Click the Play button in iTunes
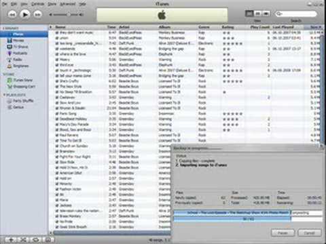Screen dimensions: 326x244 [25, 15]
